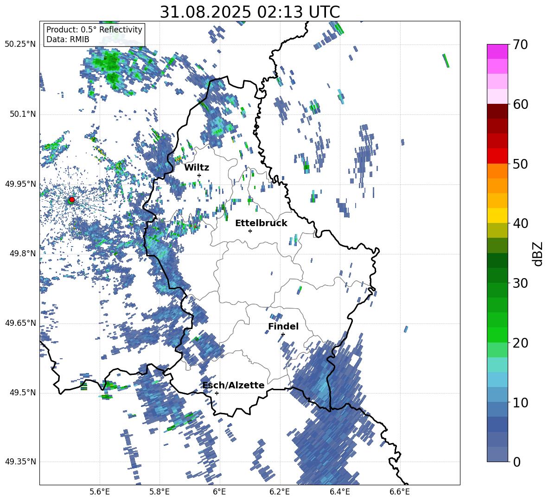Click the 6.4°E longitude label
This screenshot has width=549, height=501.
[339, 492]
